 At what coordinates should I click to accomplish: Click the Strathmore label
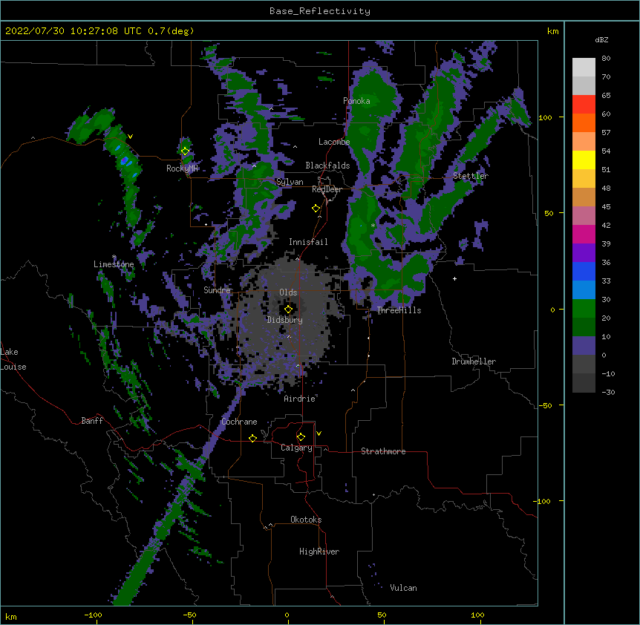coord(383,451)
